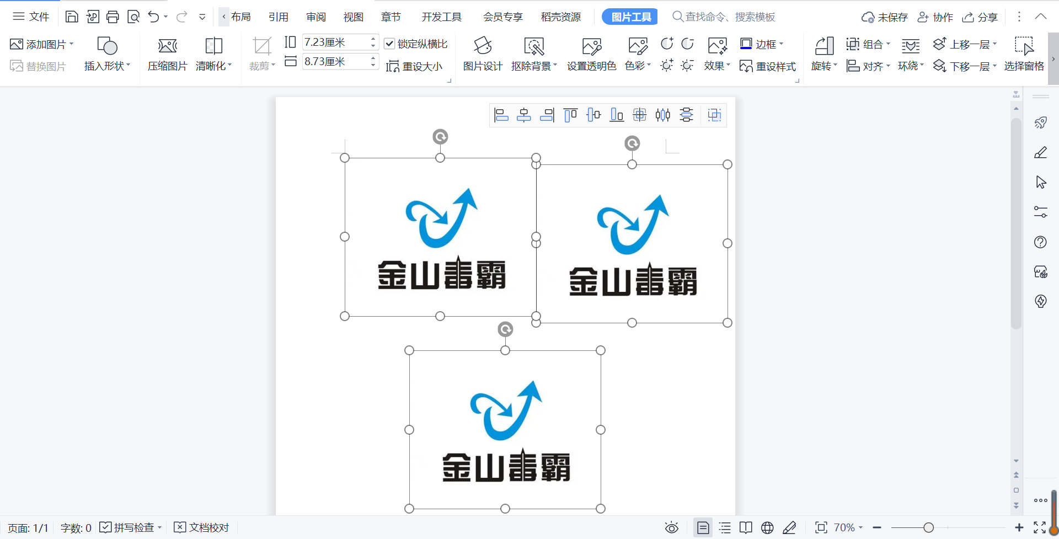Switch to outline view icon

click(x=725, y=528)
